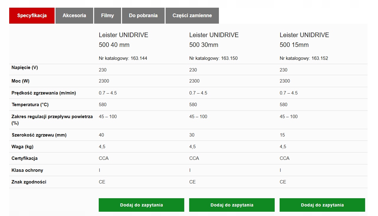Select the Prędkość zgrzewania (m/min) row label
The width and height of the screenshot is (378, 216).
[44, 93]
